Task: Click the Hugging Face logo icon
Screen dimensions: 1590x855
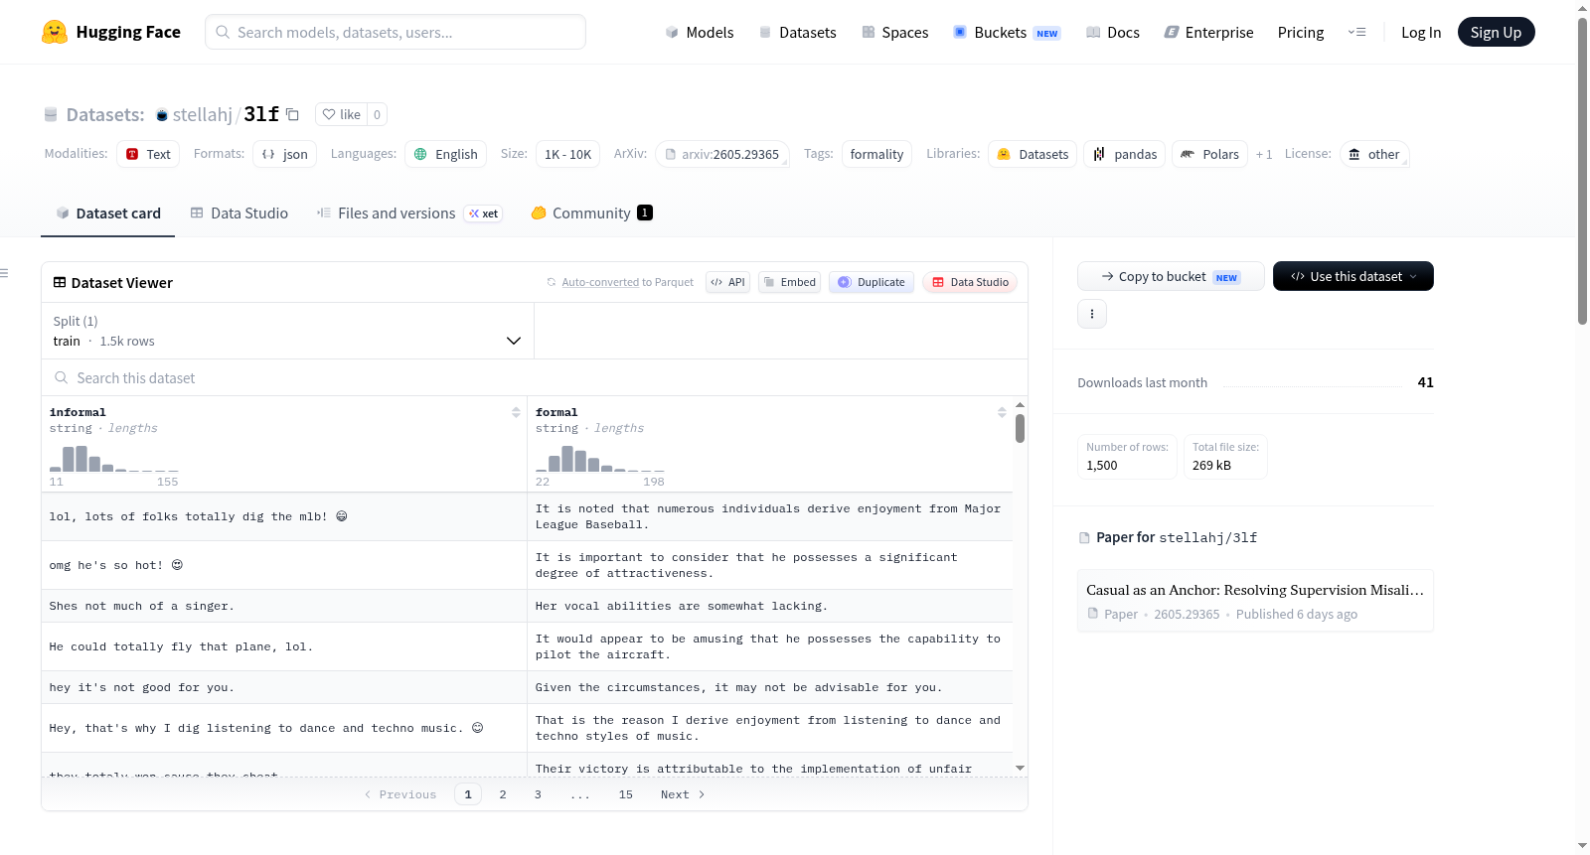Action: pyautogui.click(x=55, y=32)
